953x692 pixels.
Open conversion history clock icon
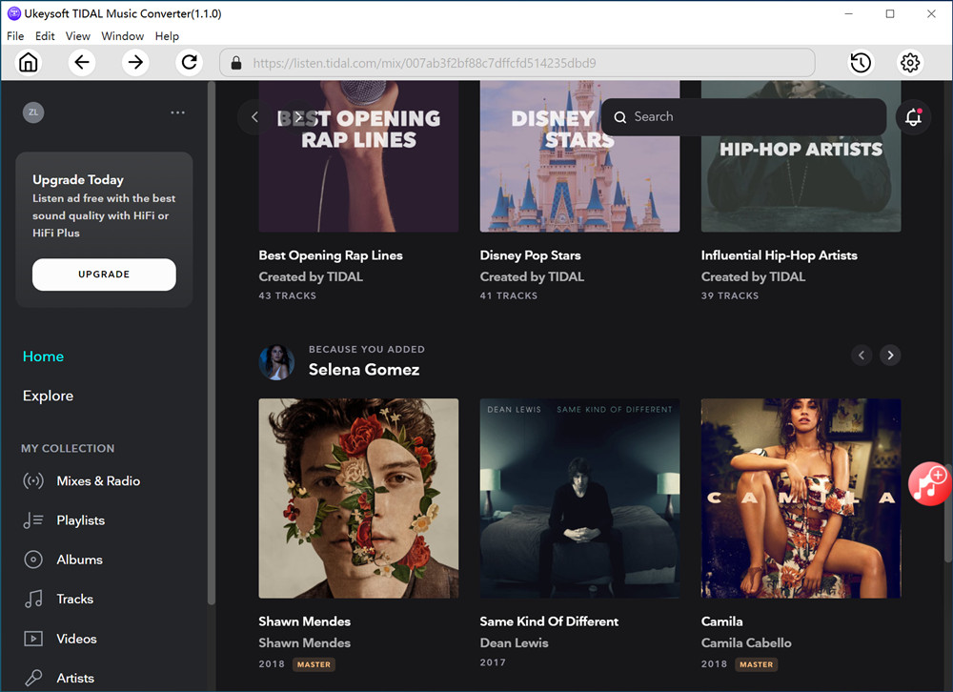coord(861,63)
